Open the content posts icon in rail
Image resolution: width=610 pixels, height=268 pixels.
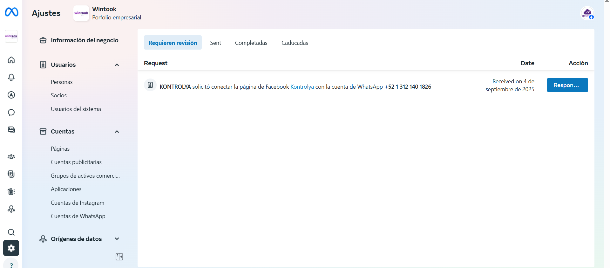(x=11, y=130)
